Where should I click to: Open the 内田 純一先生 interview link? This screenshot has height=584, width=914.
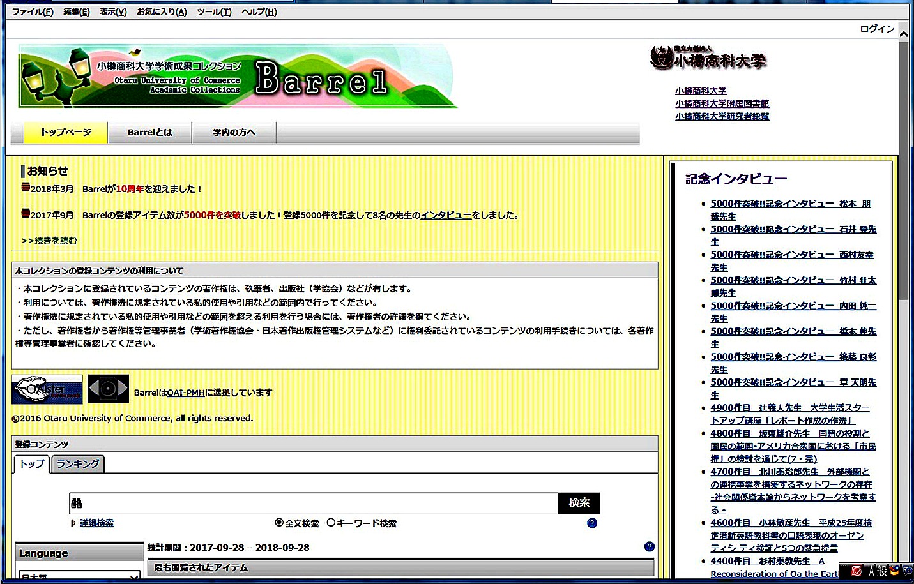pyautogui.click(x=793, y=312)
